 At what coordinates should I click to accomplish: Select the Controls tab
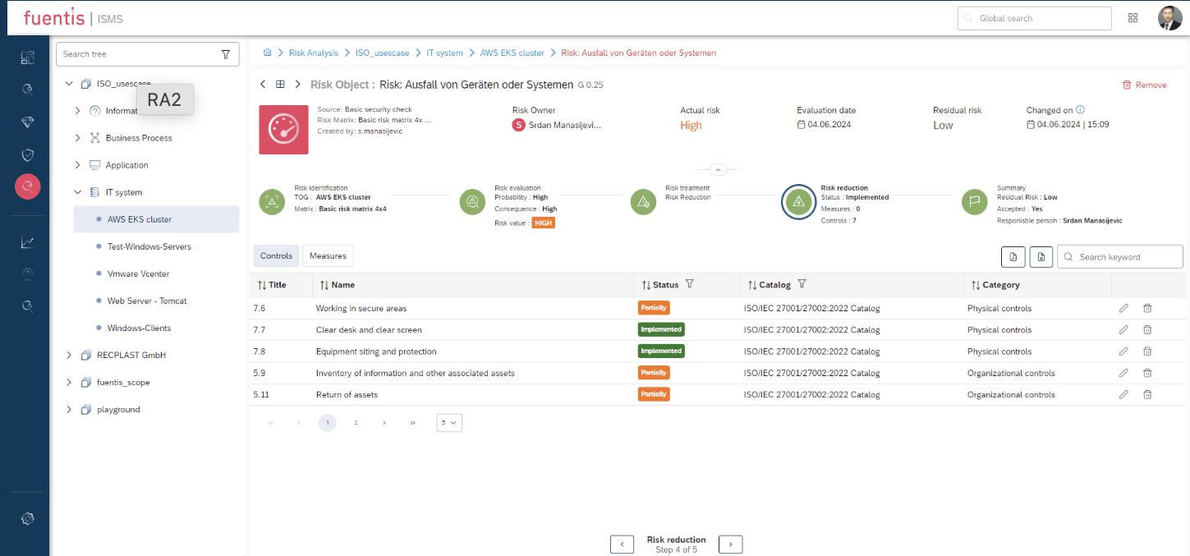pyautogui.click(x=276, y=256)
